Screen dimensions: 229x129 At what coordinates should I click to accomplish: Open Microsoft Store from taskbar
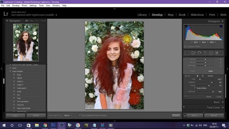29,125
